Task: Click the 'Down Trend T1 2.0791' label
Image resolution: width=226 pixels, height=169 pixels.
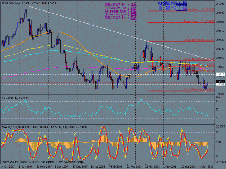Action: tap(199, 21)
